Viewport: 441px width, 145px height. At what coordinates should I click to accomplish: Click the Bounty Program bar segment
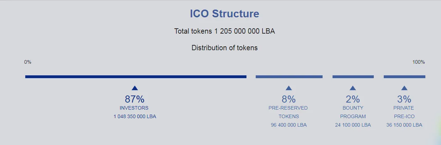tap(353, 77)
